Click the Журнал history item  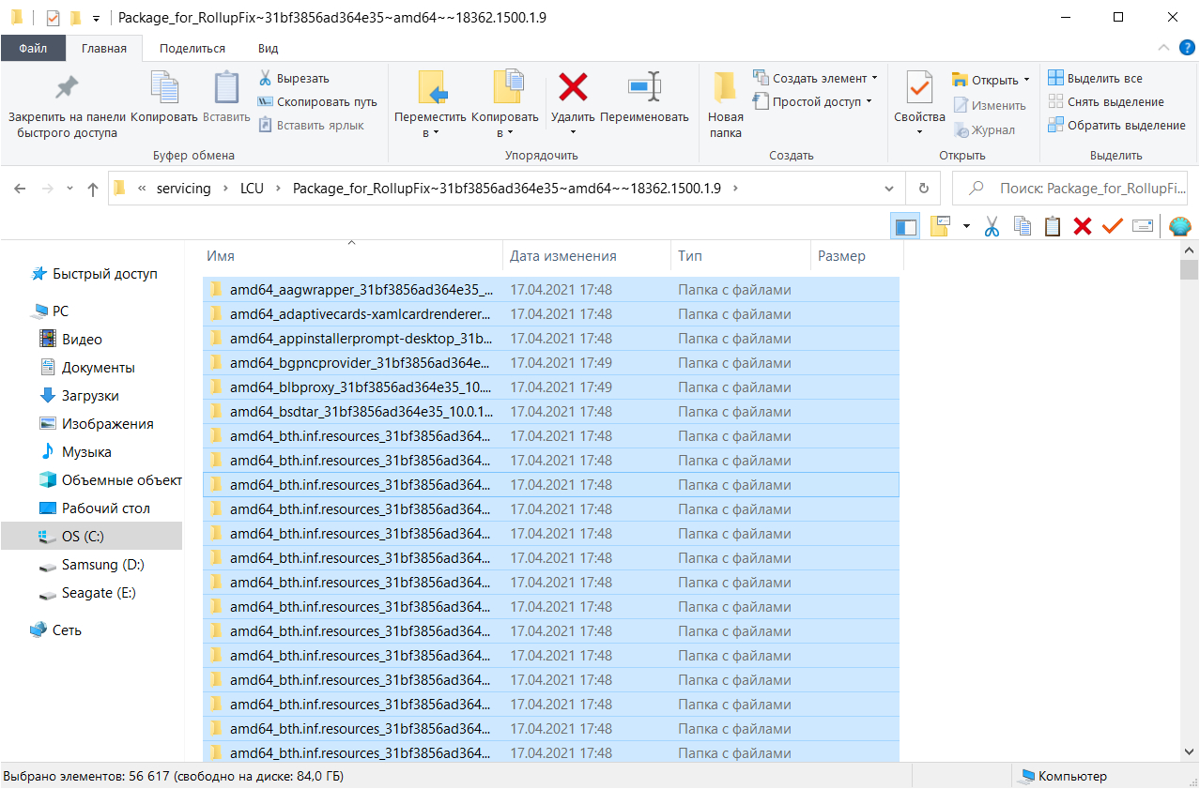click(x=984, y=130)
